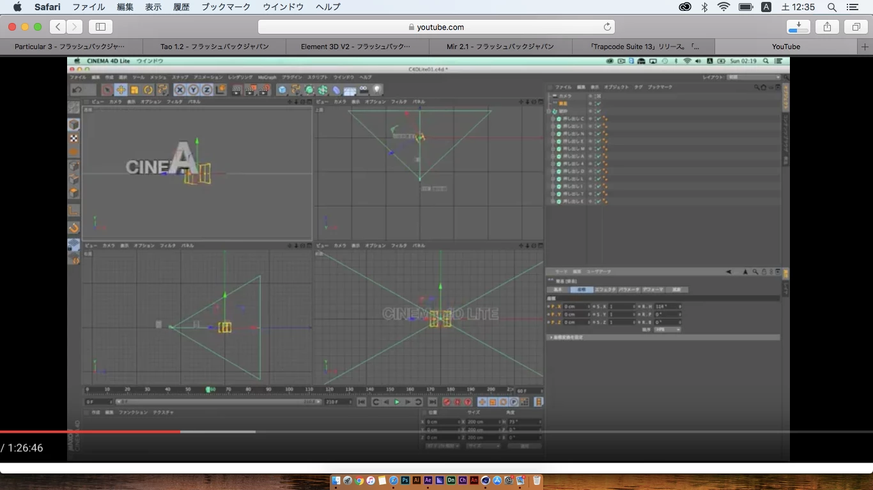873x490 pixels.
Task: Click the purple deformer capsule icon
Action: coord(337,90)
